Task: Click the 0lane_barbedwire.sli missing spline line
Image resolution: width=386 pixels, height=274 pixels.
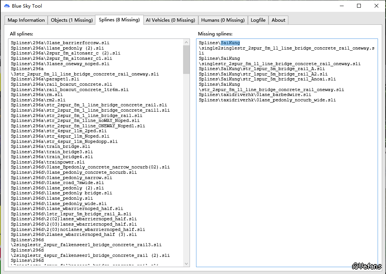Action: 255,95
